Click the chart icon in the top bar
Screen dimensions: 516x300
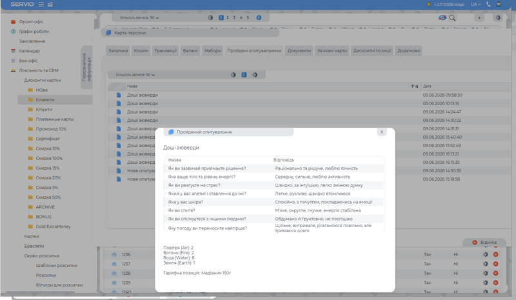point(50,5)
